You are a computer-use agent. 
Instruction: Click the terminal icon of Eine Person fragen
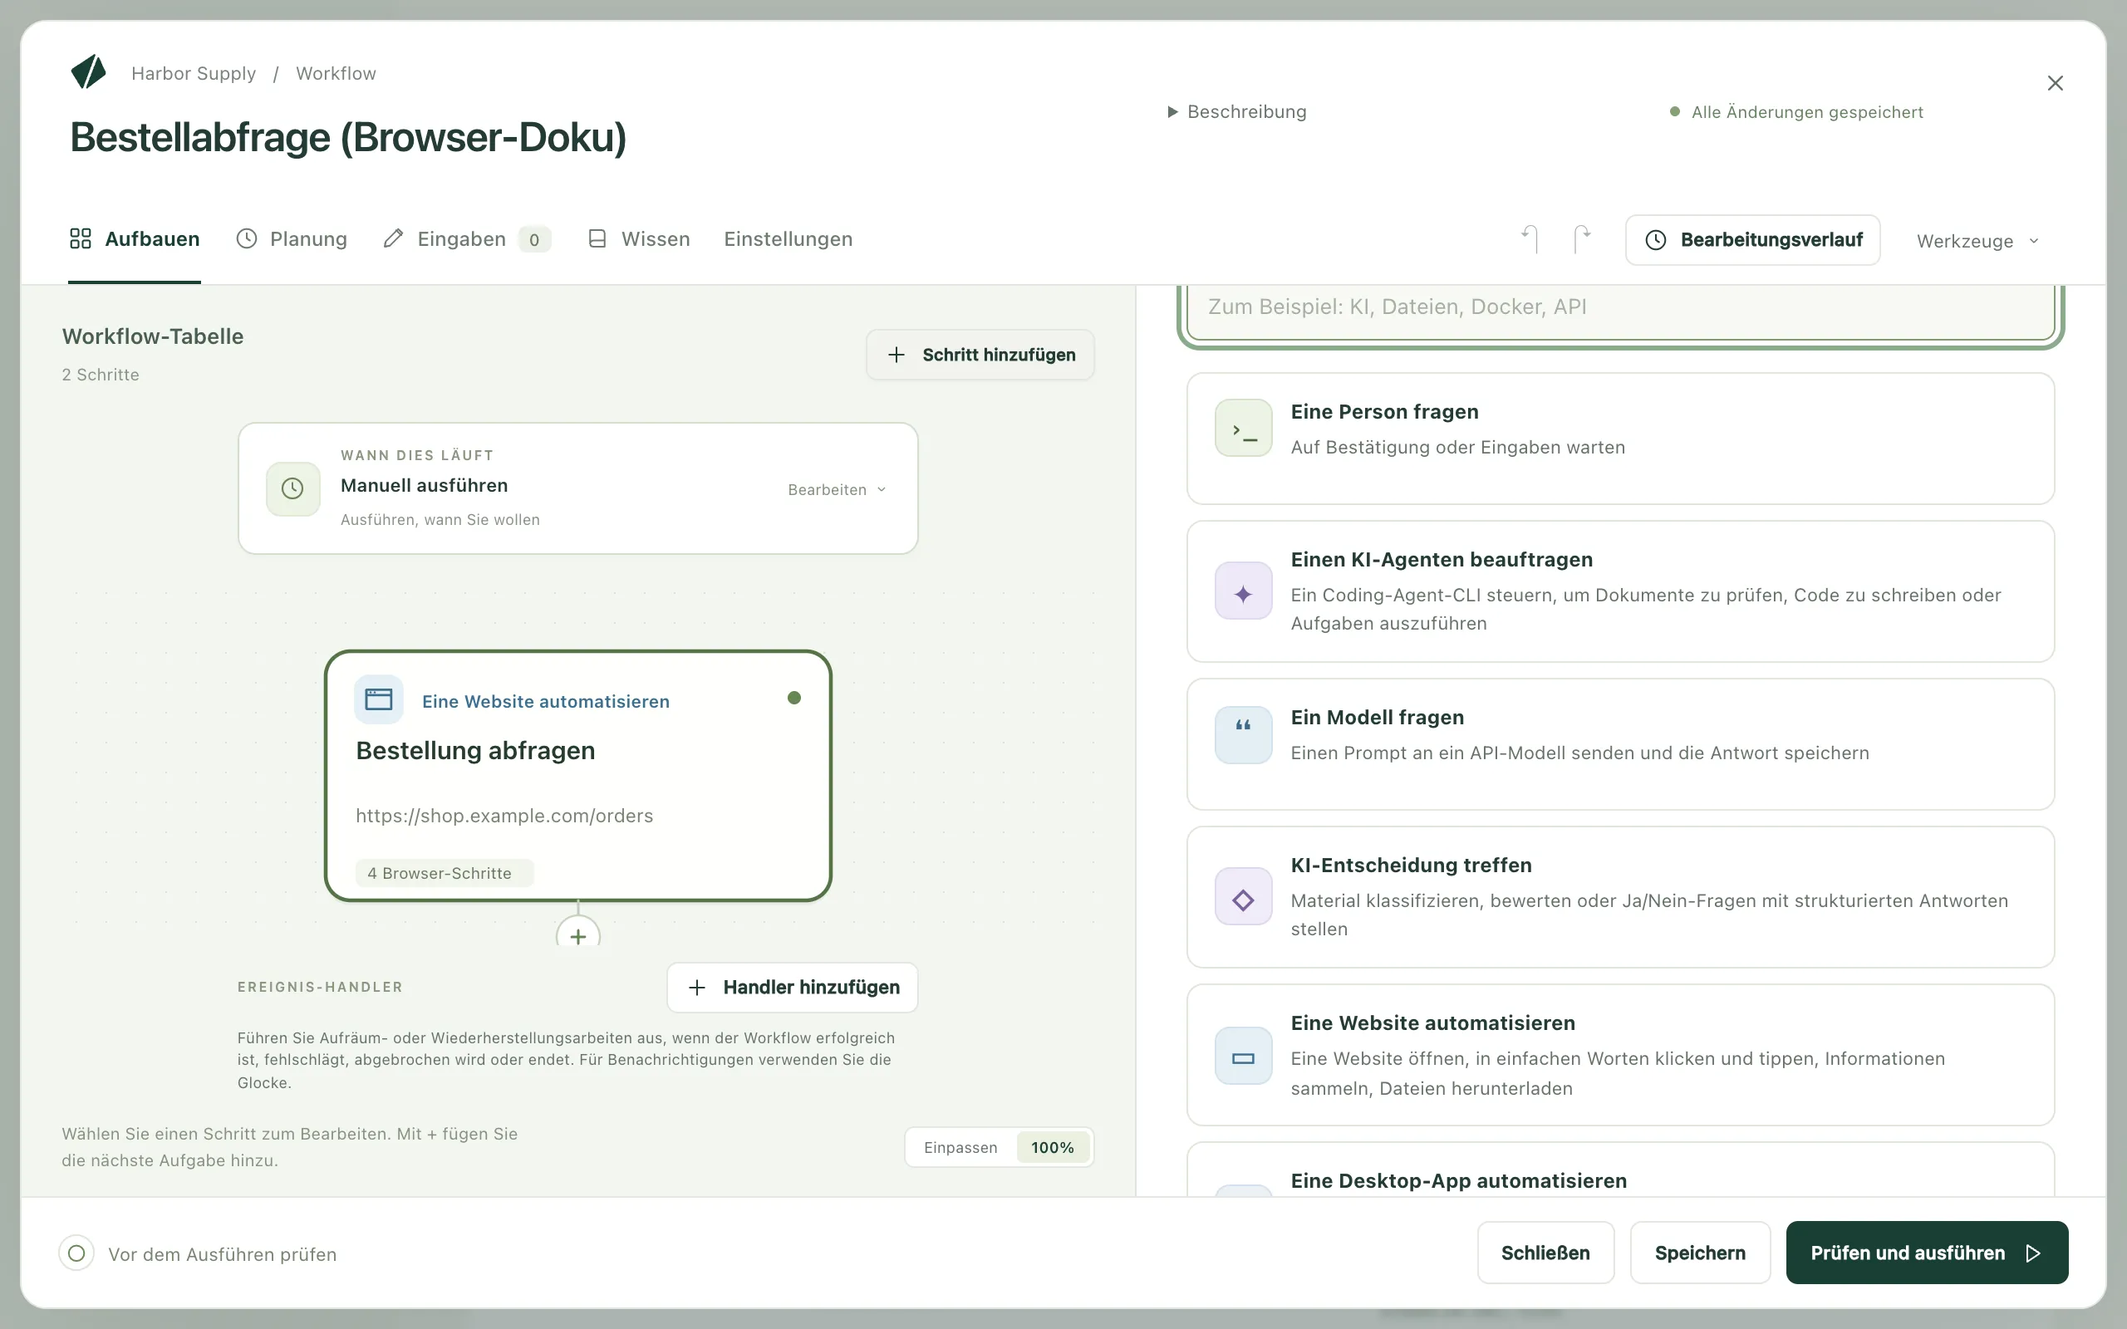point(1244,429)
